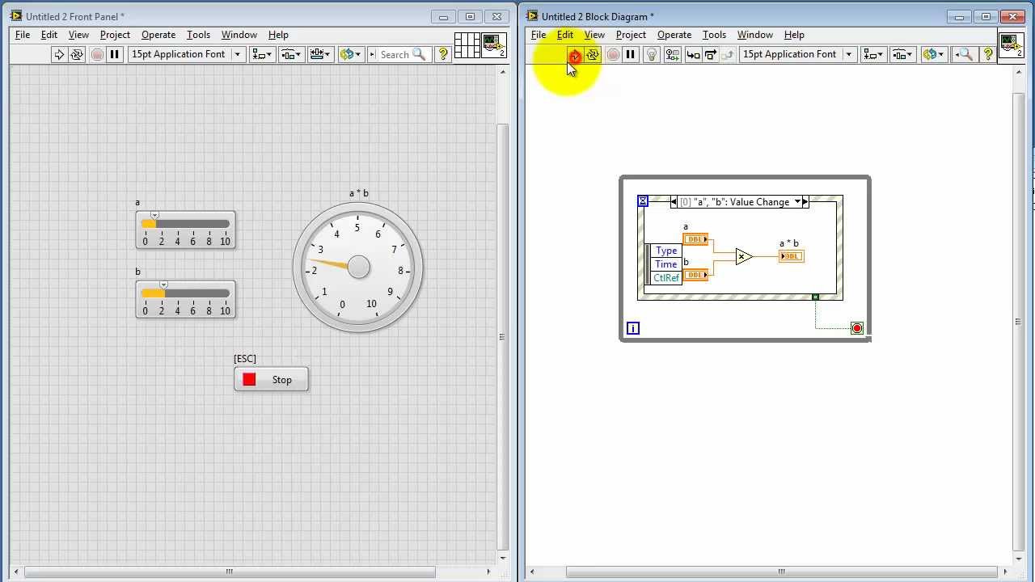The width and height of the screenshot is (1035, 582).
Task: Click the Pause button in Front Panel toolbar
Action: (x=115, y=54)
